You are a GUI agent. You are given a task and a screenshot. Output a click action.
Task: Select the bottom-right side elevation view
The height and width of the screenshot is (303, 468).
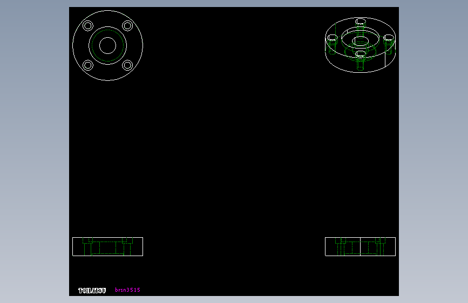pos(360,246)
